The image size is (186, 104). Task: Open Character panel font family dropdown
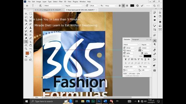(x=138, y=45)
